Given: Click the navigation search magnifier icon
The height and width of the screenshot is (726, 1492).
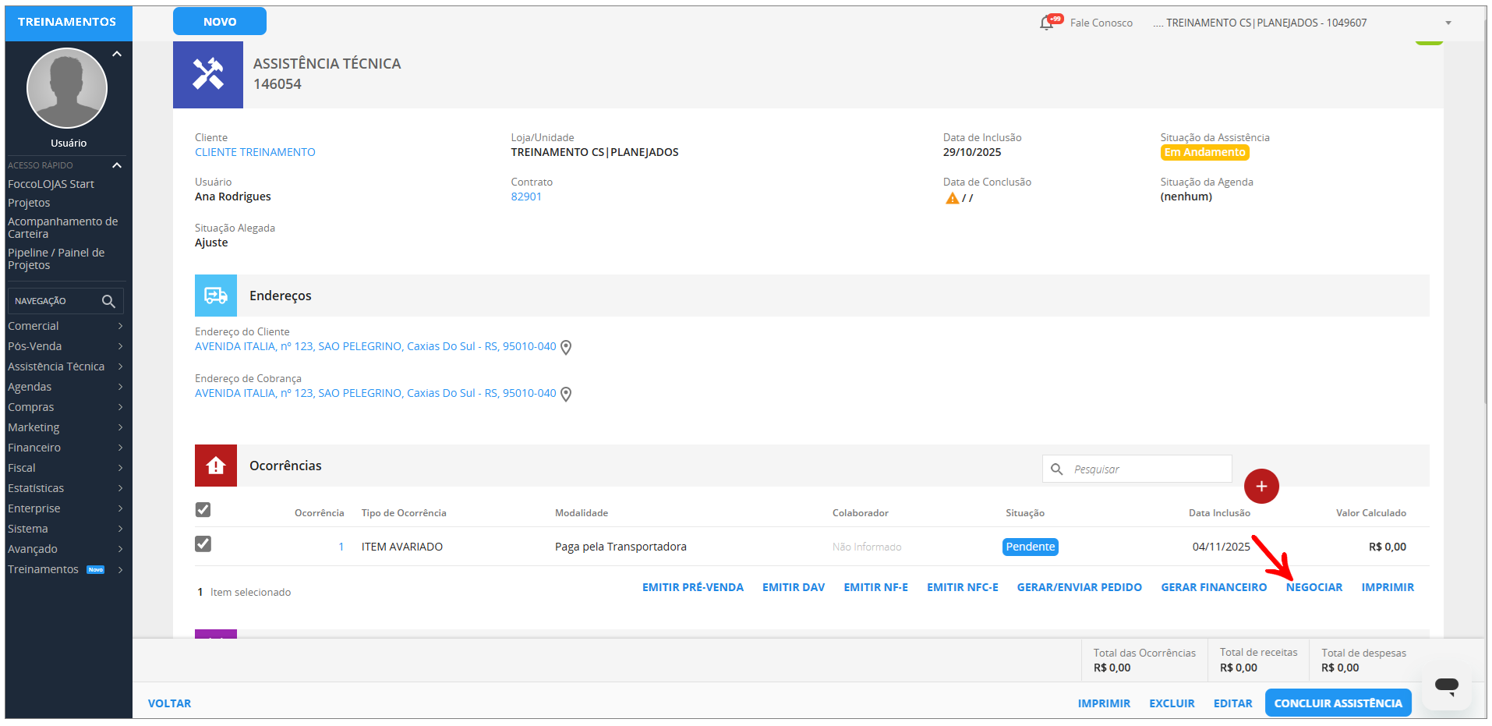Looking at the screenshot, I should (108, 301).
